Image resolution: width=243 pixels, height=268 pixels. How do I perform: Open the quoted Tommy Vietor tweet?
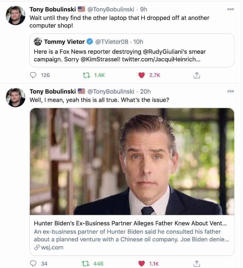(132, 50)
